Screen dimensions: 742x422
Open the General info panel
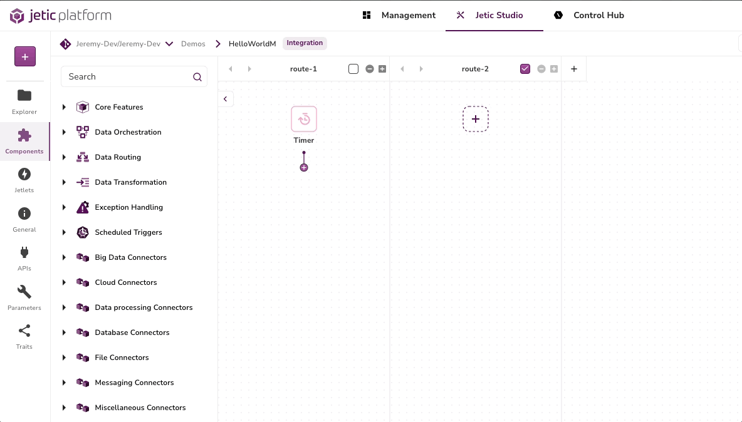[x=24, y=220]
